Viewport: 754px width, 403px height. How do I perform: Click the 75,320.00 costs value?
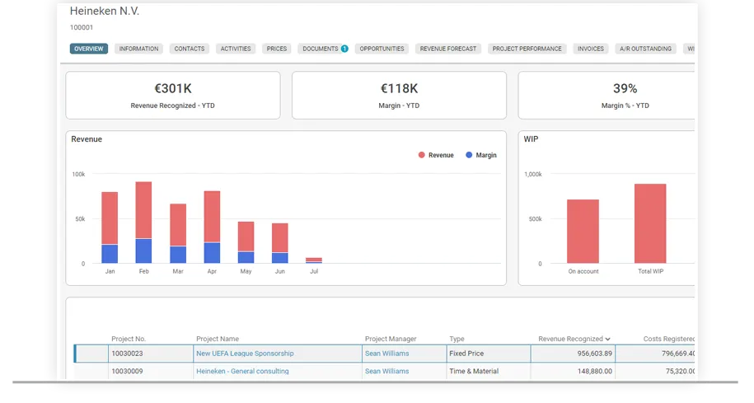(x=680, y=371)
